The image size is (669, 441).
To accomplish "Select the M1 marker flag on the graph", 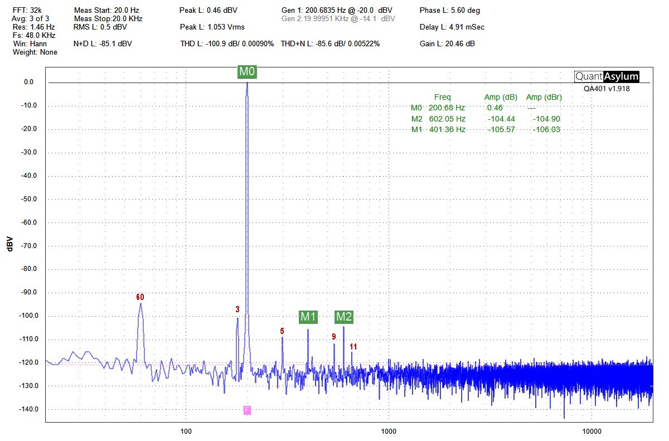I will pyautogui.click(x=308, y=317).
